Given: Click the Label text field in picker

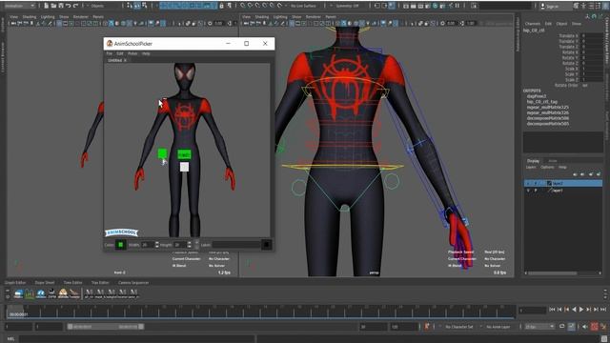Looking at the screenshot, I should (236, 245).
